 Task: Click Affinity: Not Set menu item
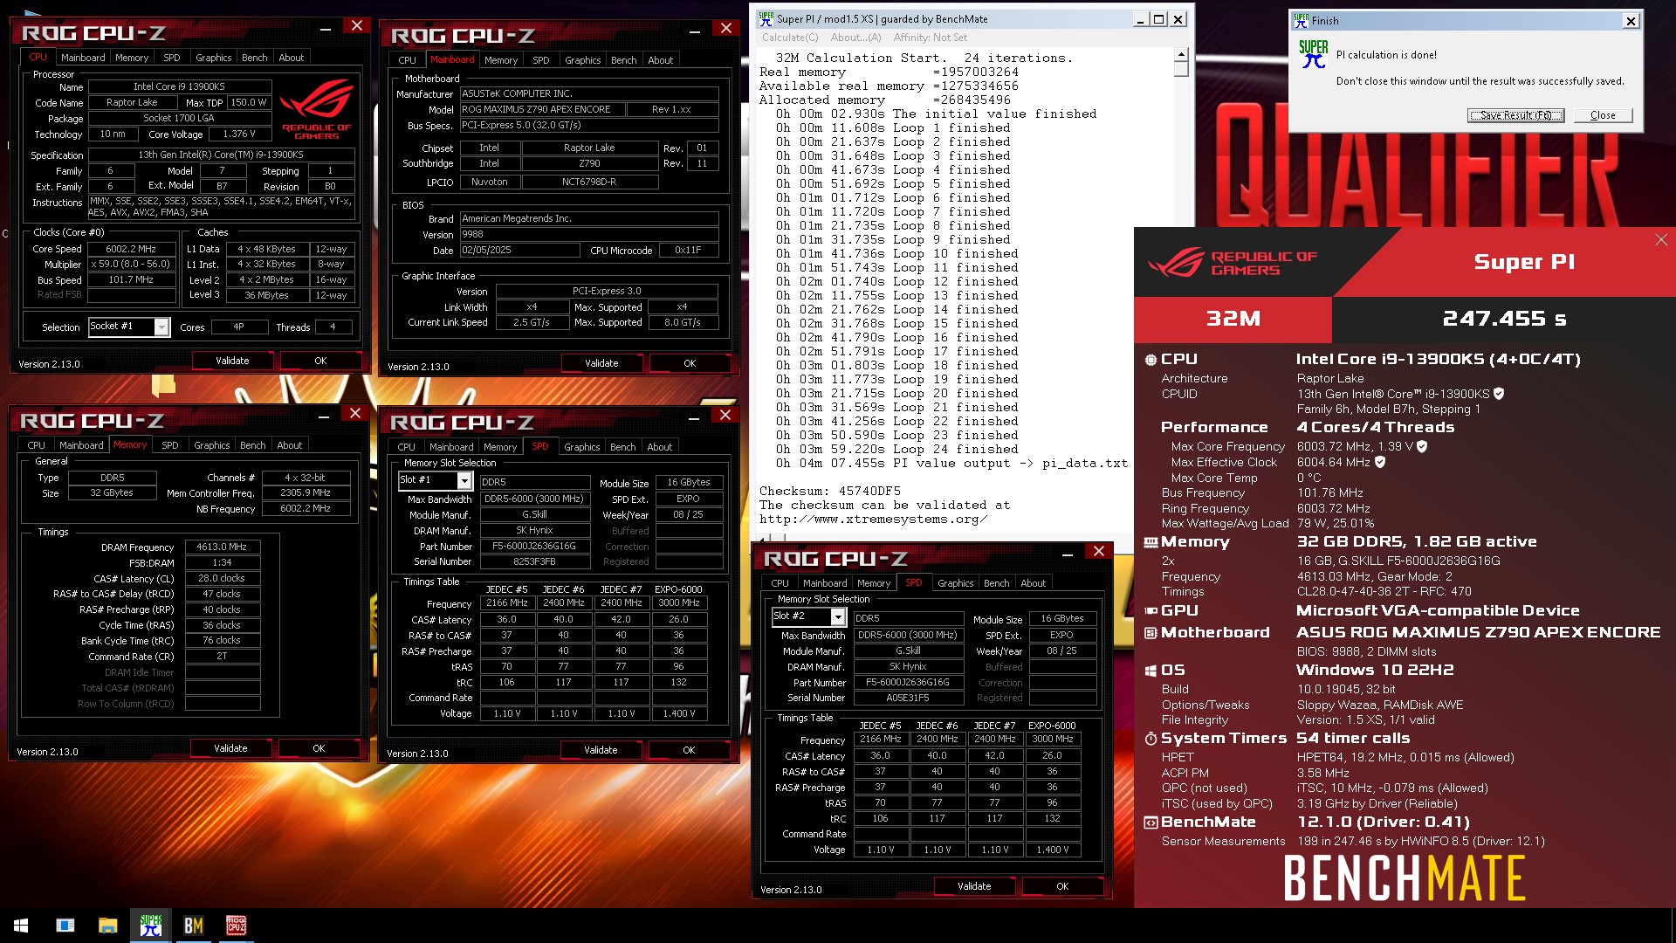(x=931, y=38)
